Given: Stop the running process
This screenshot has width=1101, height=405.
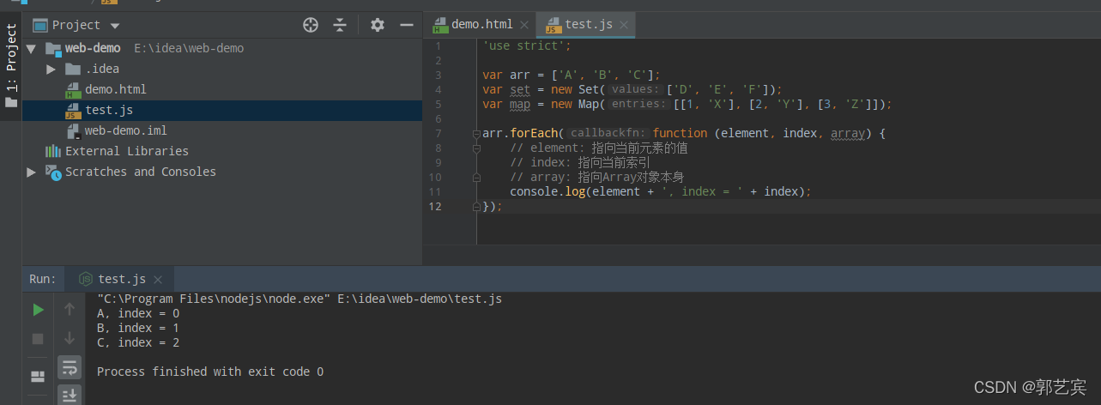Looking at the screenshot, I should click(38, 339).
